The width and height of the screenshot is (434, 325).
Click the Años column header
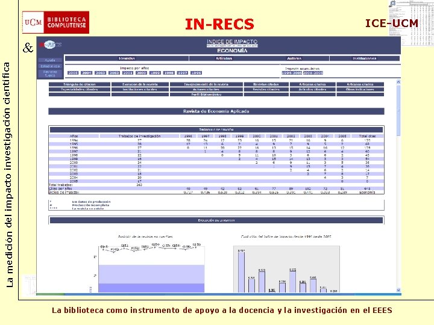(74, 136)
